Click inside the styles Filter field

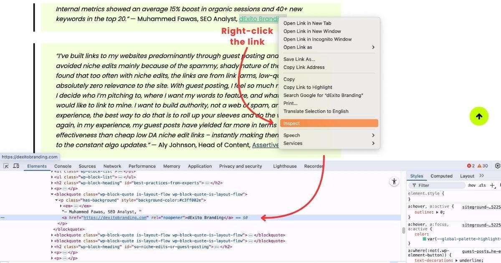[x=434, y=185]
